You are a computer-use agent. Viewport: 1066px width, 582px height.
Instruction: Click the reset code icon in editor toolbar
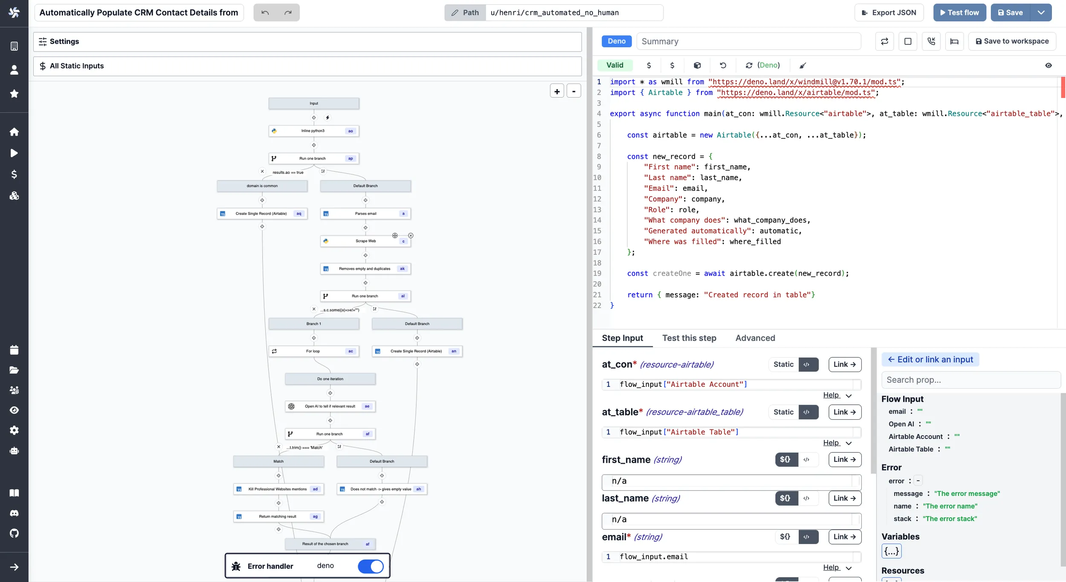coord(723,65)
